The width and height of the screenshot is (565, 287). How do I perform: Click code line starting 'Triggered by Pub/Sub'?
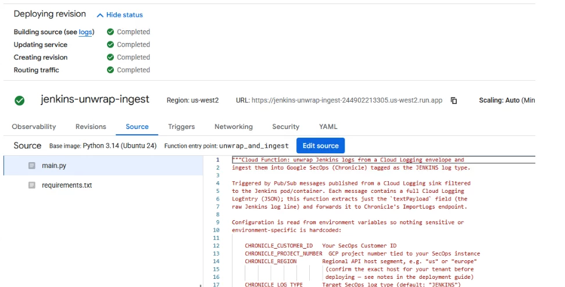click(x=351, y=183)
